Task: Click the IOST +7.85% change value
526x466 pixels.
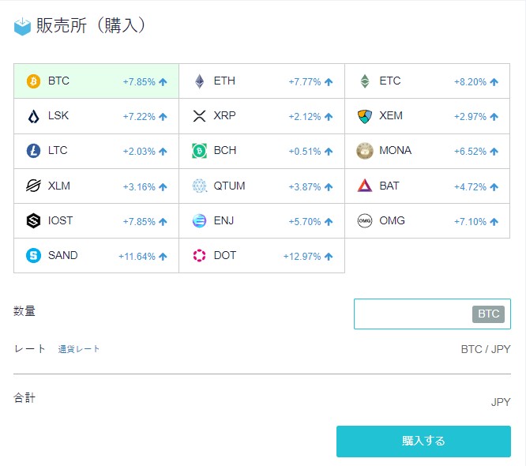Action: [x=139, y=222]
